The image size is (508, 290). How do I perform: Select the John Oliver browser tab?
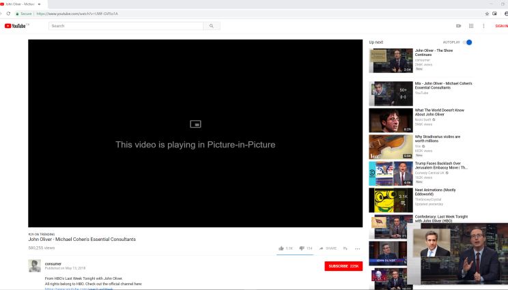(x=19, y=4)
